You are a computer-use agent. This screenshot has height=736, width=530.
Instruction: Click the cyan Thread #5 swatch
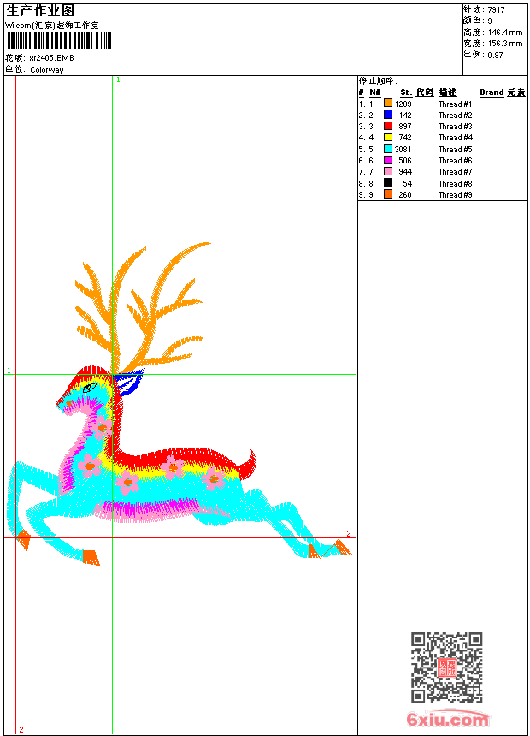click(x=388, y=149)
